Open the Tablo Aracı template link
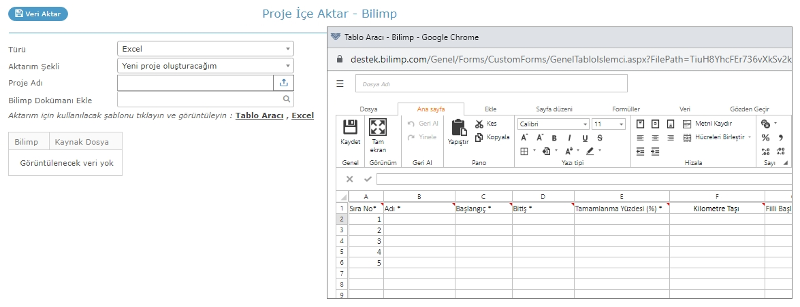 (x=259, y=115)
